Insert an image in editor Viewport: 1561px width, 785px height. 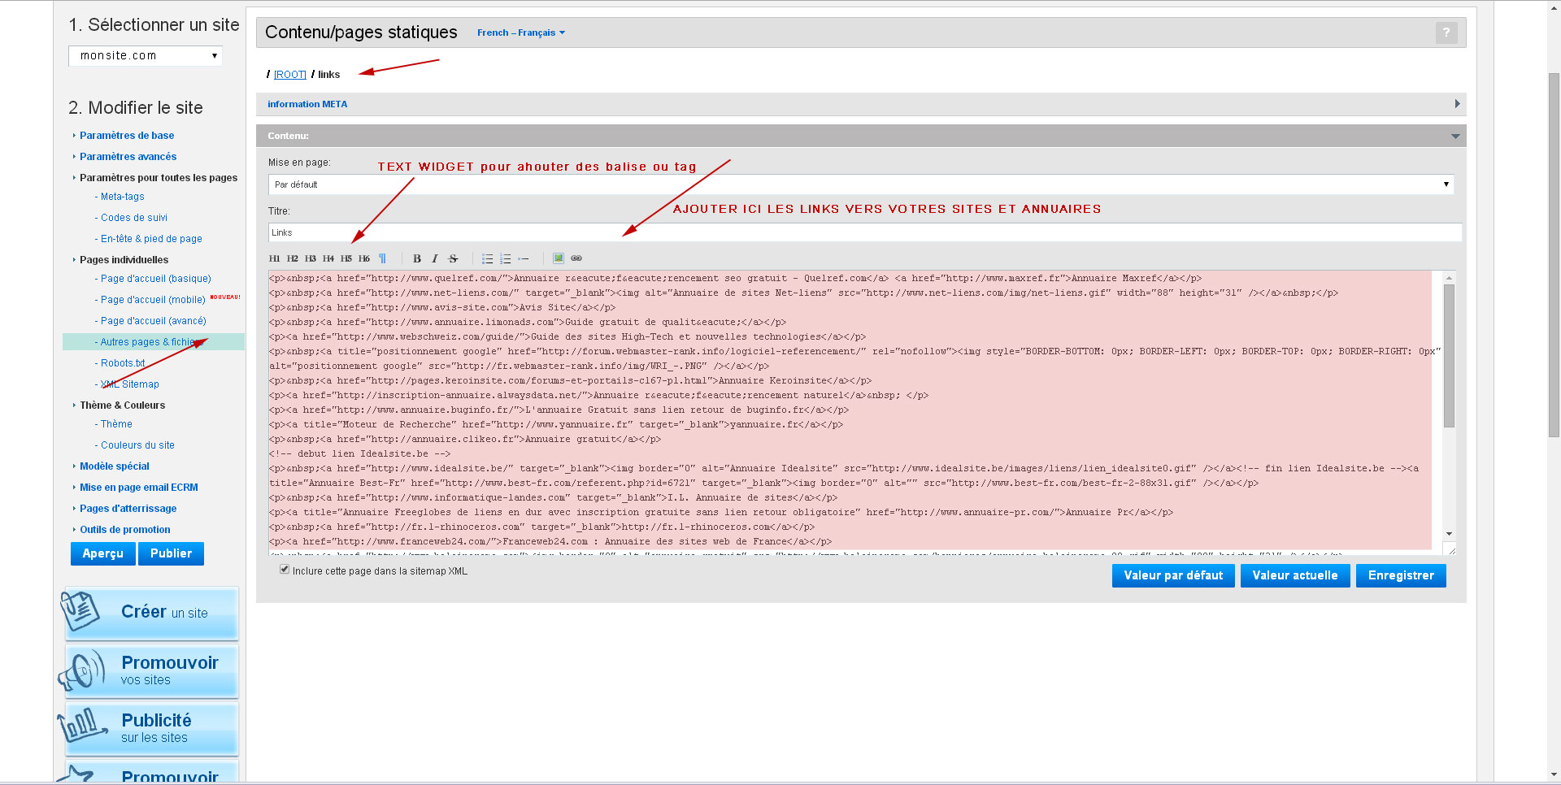559,258
